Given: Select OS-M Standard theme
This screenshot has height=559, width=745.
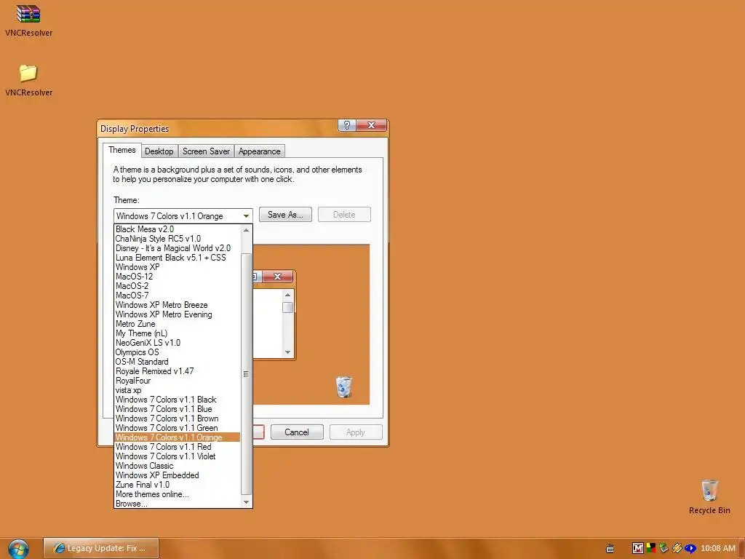Looking at the screenshot, I should [x=178, y=362].
